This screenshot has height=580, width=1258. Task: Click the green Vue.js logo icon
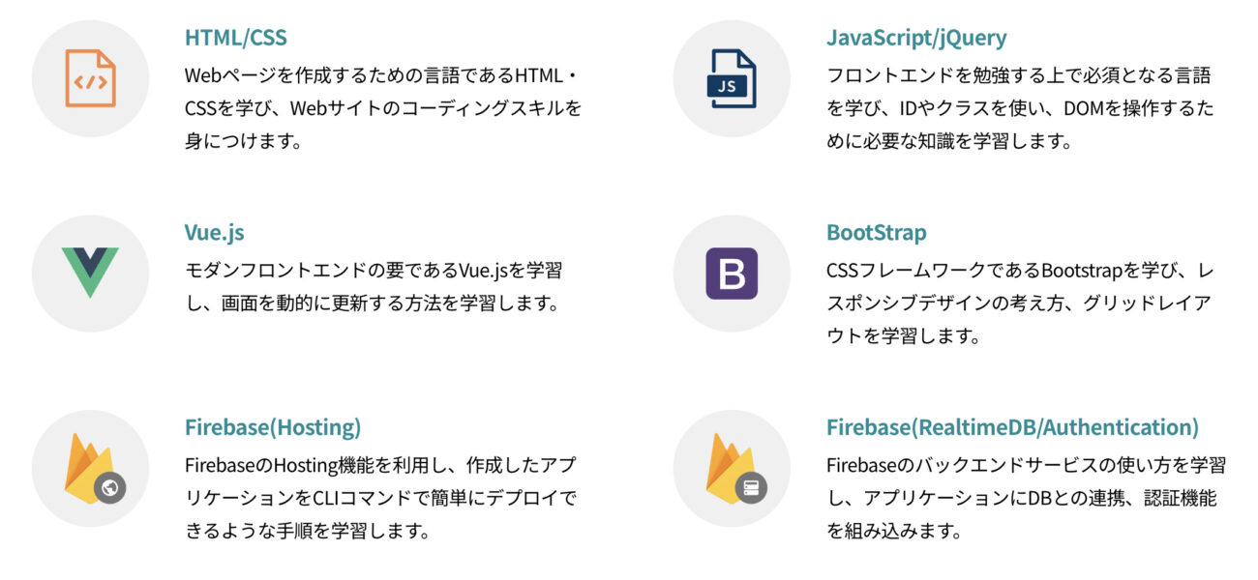[x=90, y=273]
